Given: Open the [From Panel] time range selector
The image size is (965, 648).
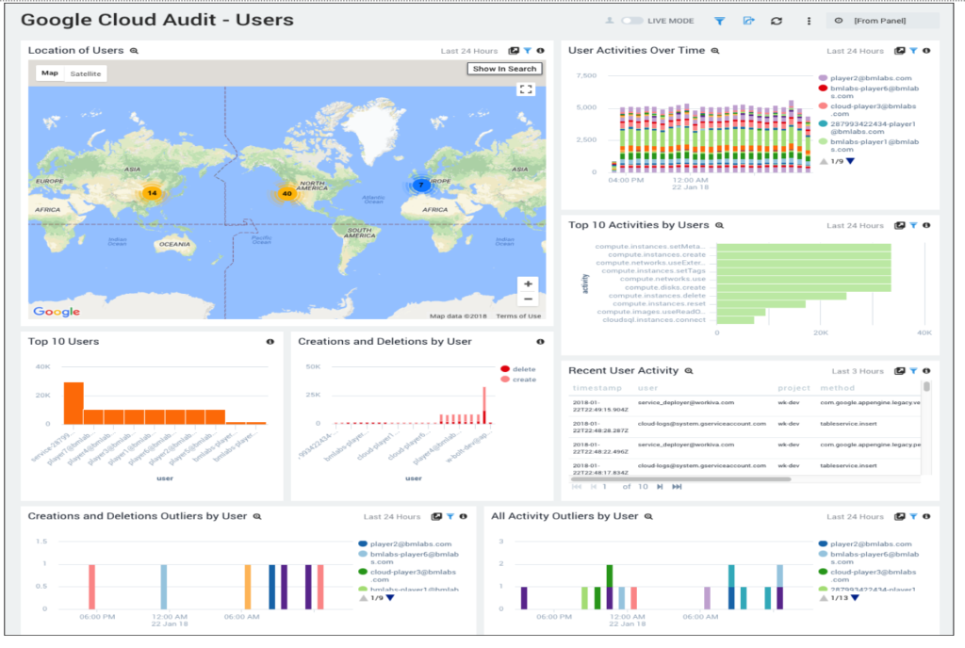Looking at the screenshot, I should pos(882,21).
